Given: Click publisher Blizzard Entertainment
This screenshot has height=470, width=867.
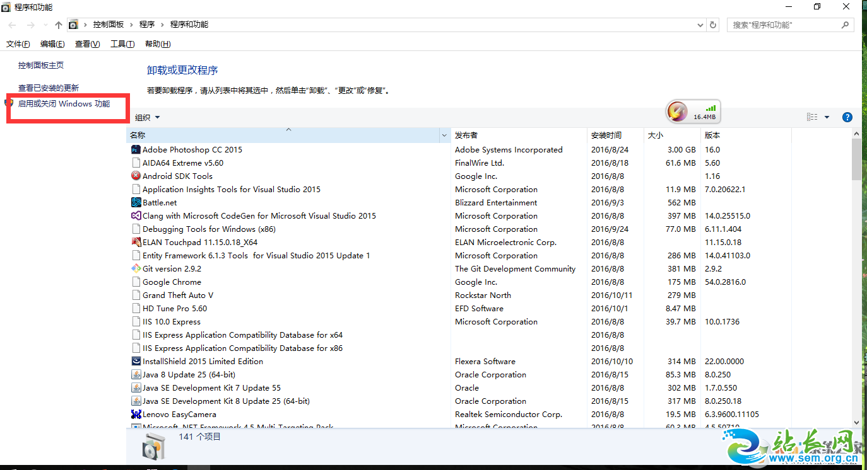Looking at the screenshot, I should click(496, 203).
